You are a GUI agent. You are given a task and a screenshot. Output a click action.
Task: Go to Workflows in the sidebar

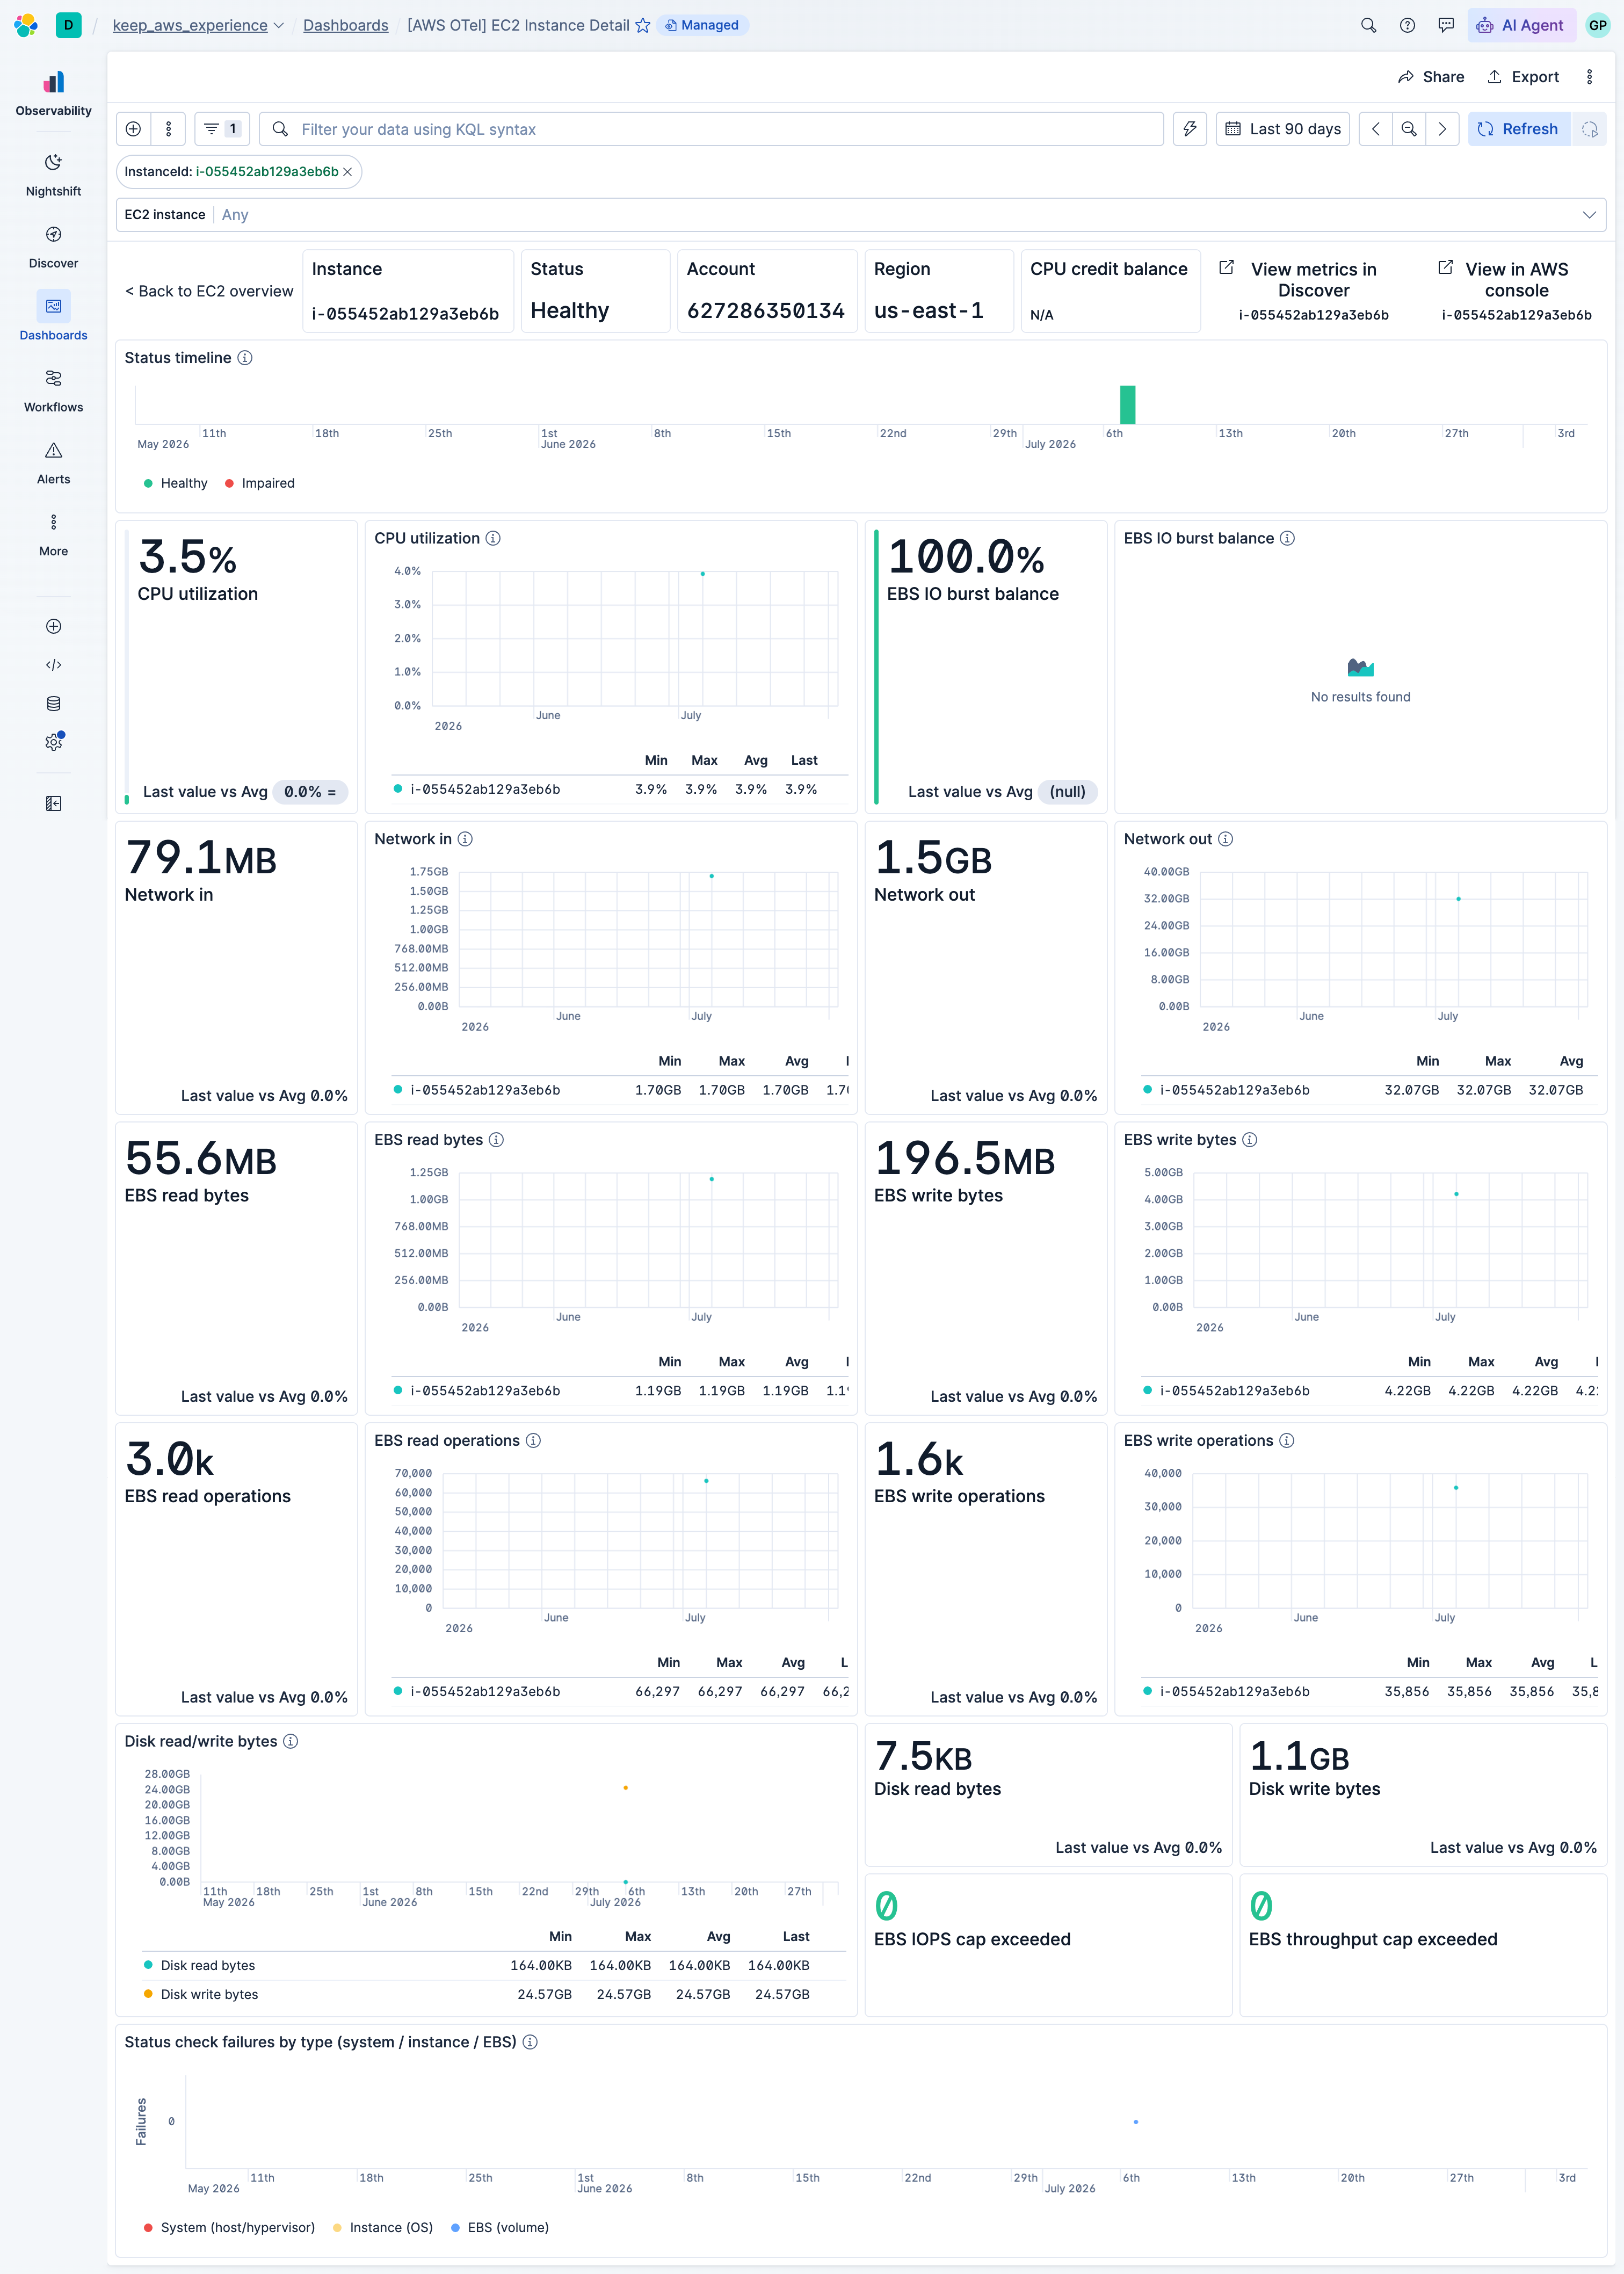(53, 390)
